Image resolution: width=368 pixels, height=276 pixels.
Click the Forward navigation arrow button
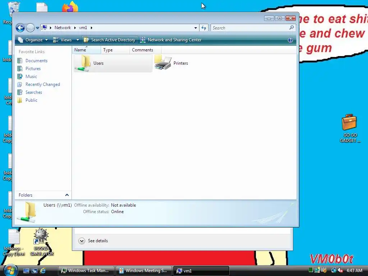point(30,28)
